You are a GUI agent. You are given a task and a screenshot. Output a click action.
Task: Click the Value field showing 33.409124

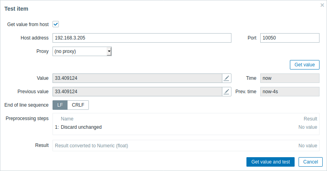[137, 78]
